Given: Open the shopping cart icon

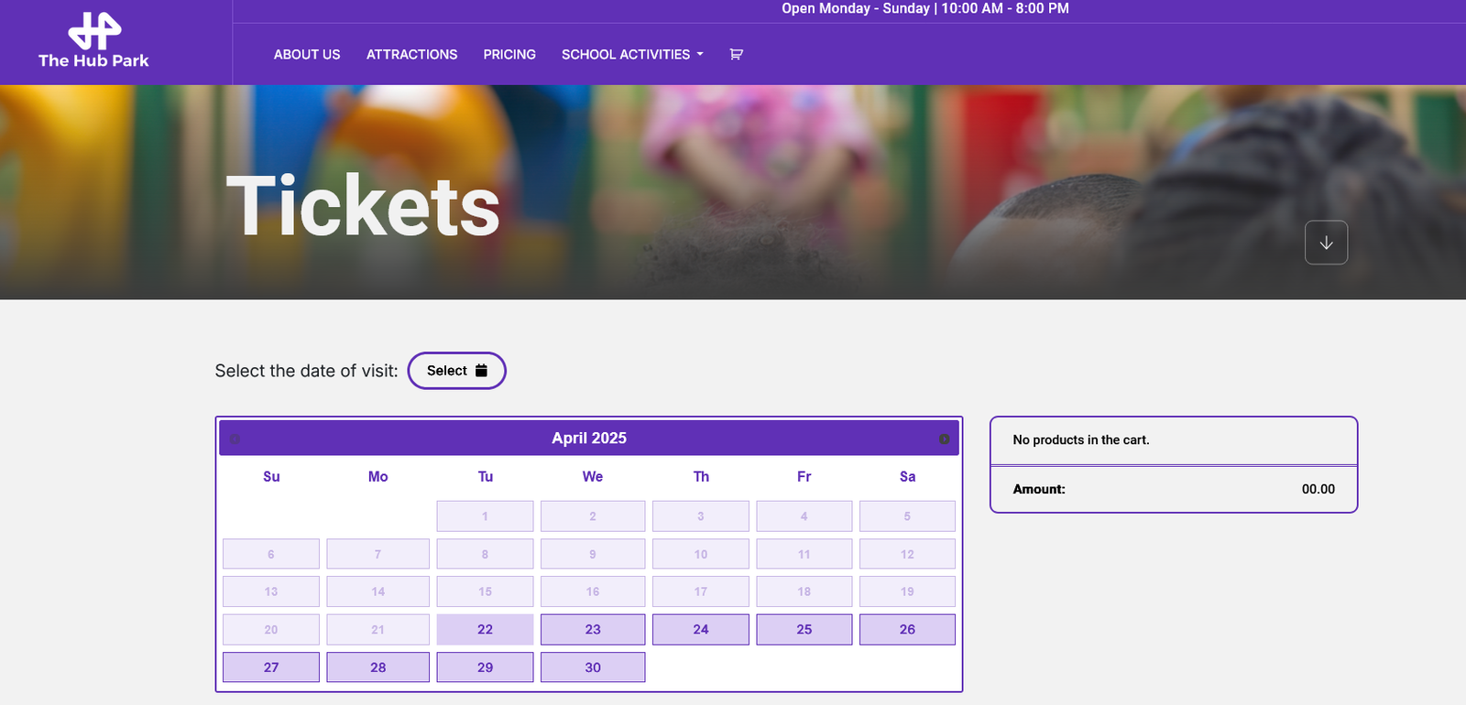Looking at the screenshot, I should click(736, 55).
